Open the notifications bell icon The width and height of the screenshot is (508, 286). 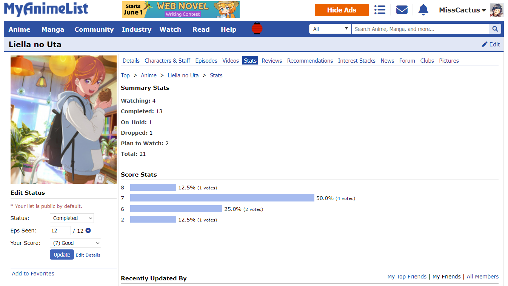(423, 10)
